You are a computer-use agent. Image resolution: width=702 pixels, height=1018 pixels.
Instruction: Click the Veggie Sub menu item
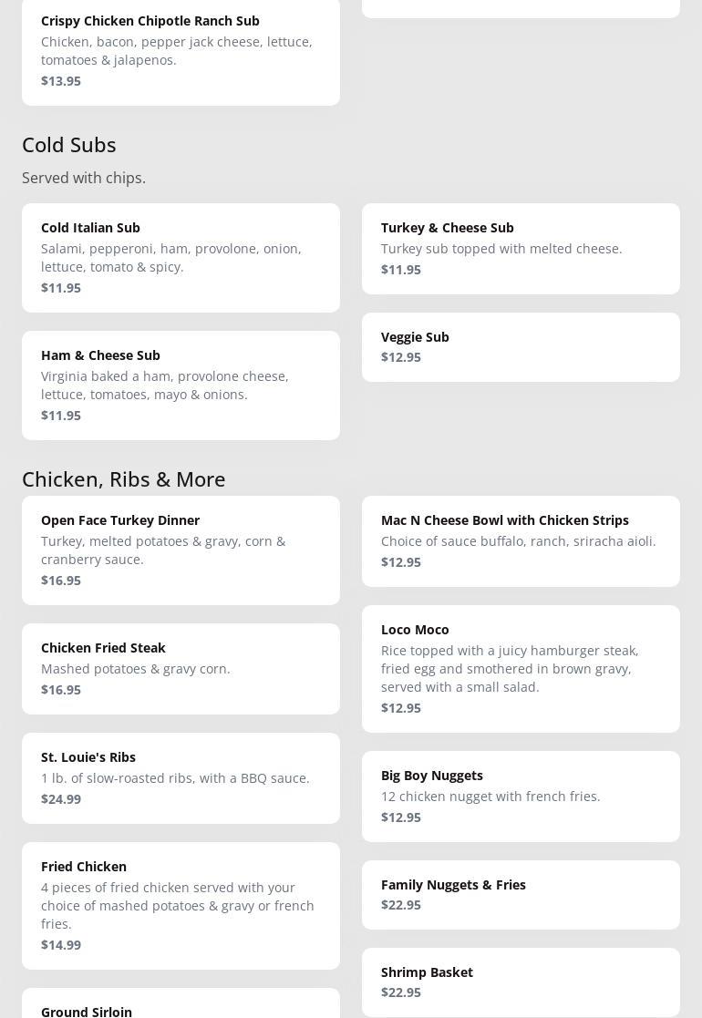[521, 346]
